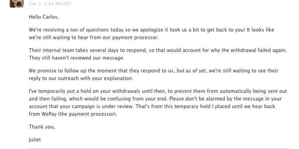Click the phrase 'withdrawal failed again.'
The height and width of the screenshot is (149, 299).
(259, 50)
